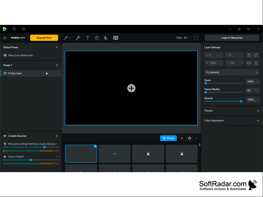
Task: Click the red dot next to Microphone
Action: (57, 144)
